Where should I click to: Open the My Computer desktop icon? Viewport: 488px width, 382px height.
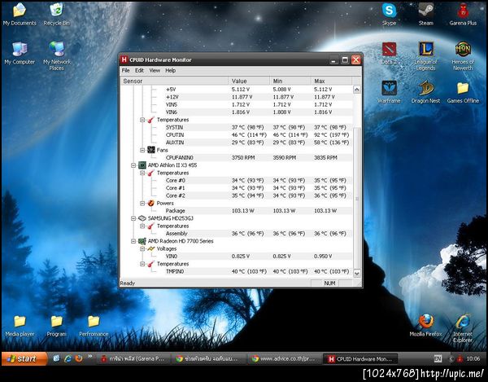tap(20, 53)
